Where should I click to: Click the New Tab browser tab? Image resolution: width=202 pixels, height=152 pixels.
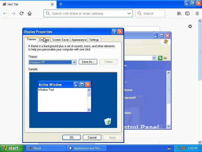[x=28, y=4]
